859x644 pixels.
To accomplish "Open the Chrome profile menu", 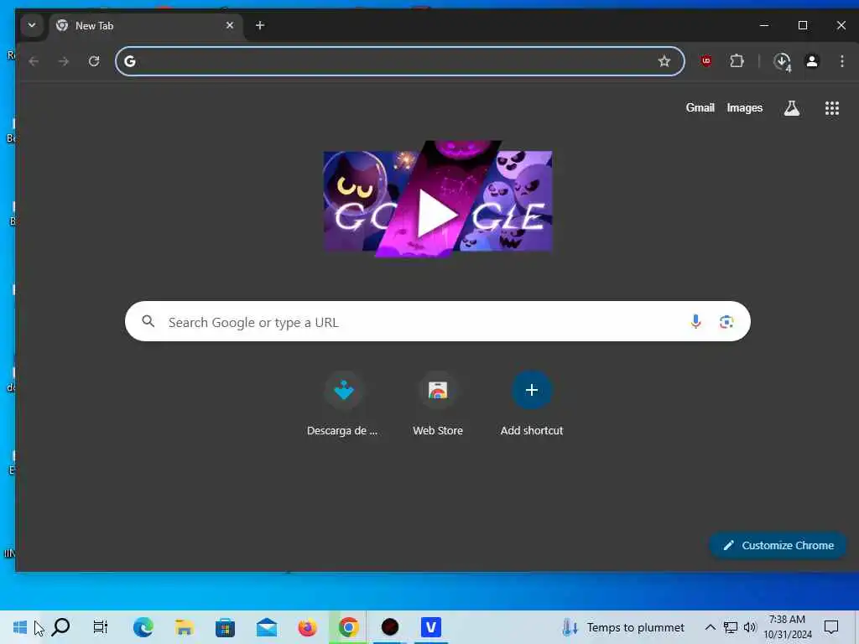I will pyautogui.click(x=812, y=61).
